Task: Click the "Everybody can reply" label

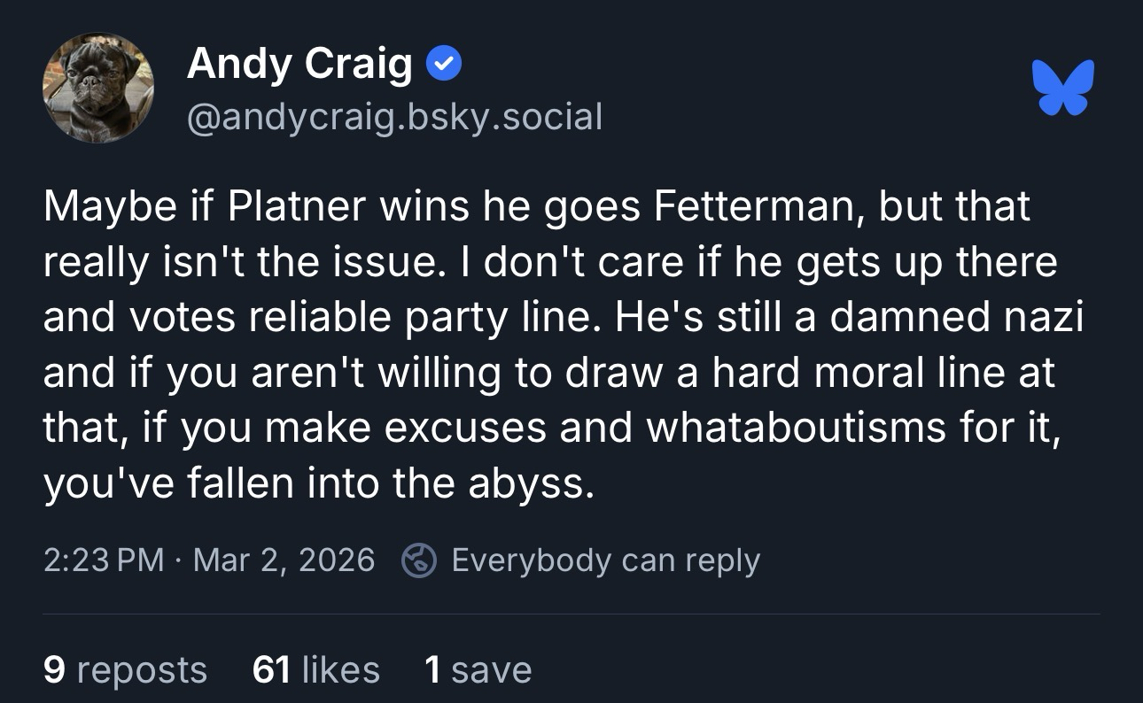Action: pyautogui.click(x=605, y=560)
